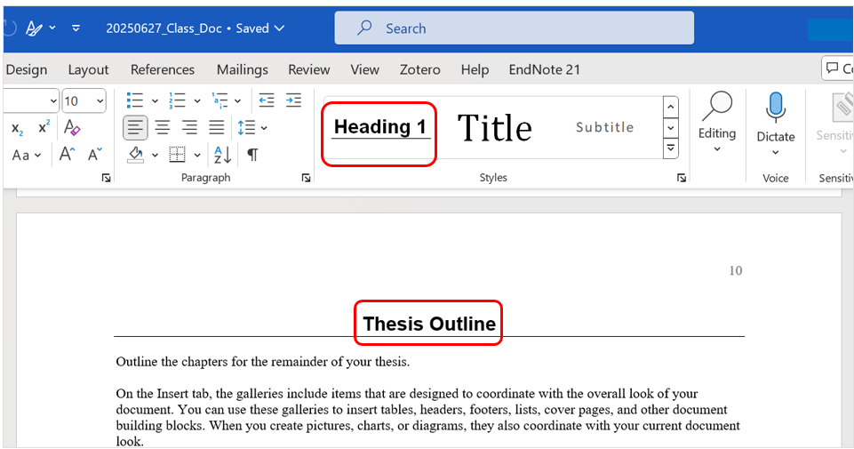Switch to the Zotero tab

coord(419,69)
